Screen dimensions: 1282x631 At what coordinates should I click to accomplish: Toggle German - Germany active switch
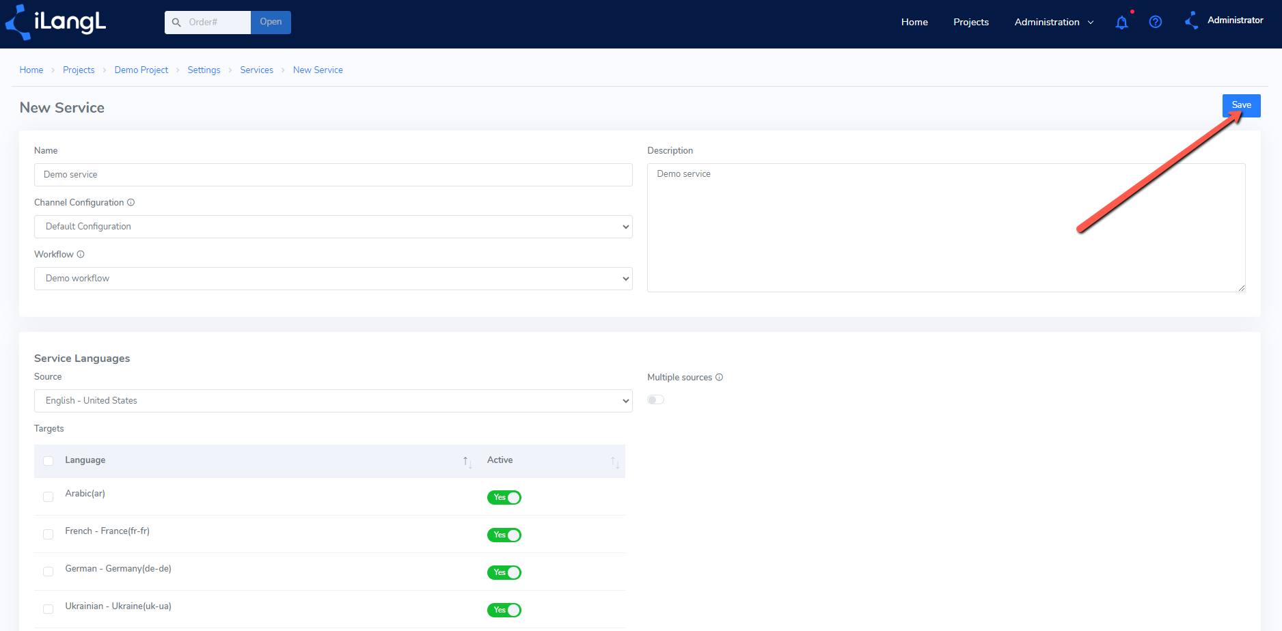504,572
